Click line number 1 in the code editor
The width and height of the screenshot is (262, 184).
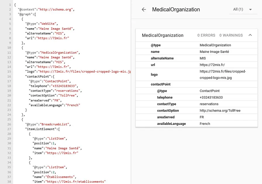click(11, 5)
